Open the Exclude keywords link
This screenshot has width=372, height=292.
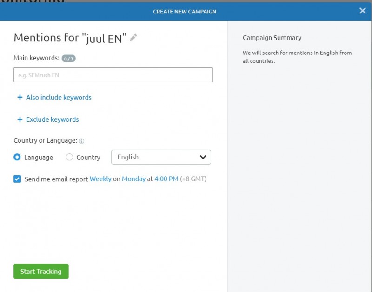click(53, 119)
